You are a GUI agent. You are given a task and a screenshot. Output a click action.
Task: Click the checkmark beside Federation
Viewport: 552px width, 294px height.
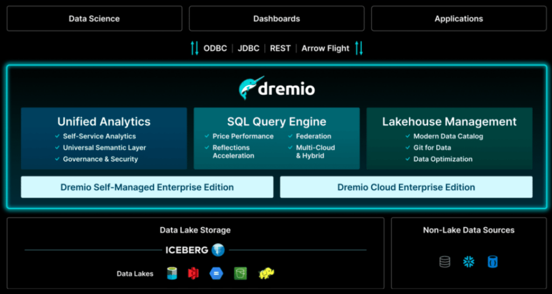[291, 136]
